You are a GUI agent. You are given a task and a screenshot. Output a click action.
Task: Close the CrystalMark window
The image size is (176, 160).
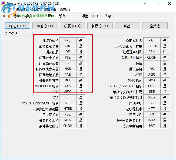[170, 4]
